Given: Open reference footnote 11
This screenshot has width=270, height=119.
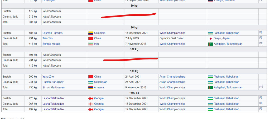Looking at the screenshot, I should 261,87.
